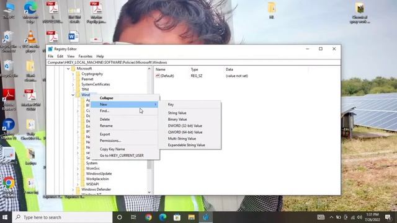Click the WindowsUpdate folder icon
The width and height of the screenshot is (397, 223).
pos(83,173)
